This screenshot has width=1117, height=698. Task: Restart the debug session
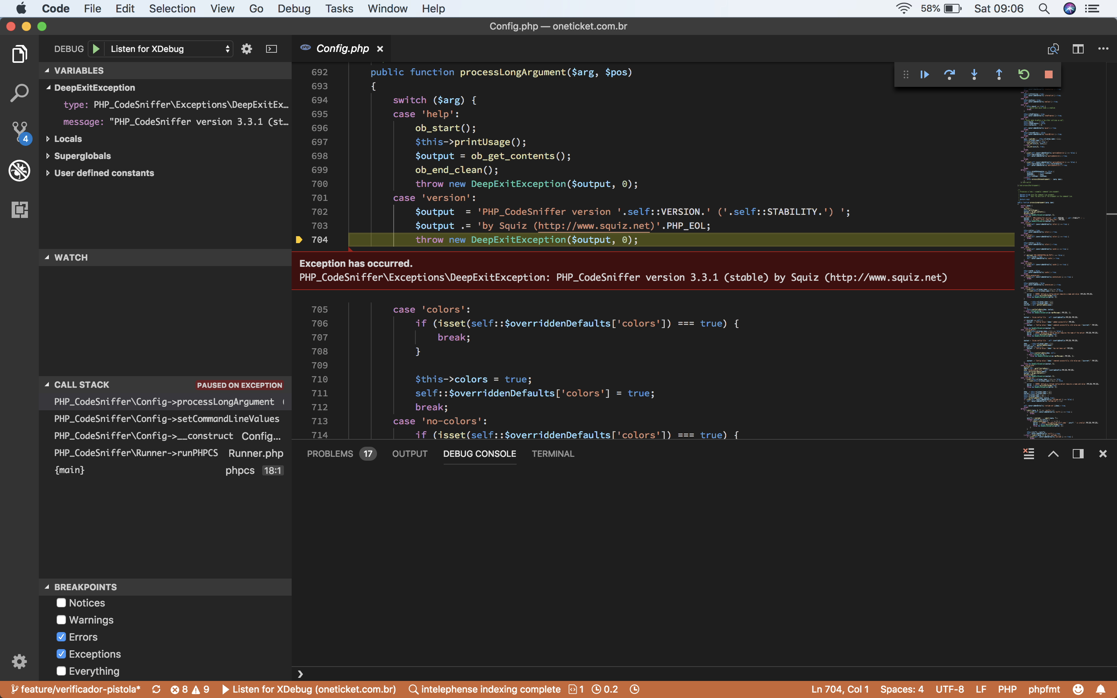pos(1024,74)
